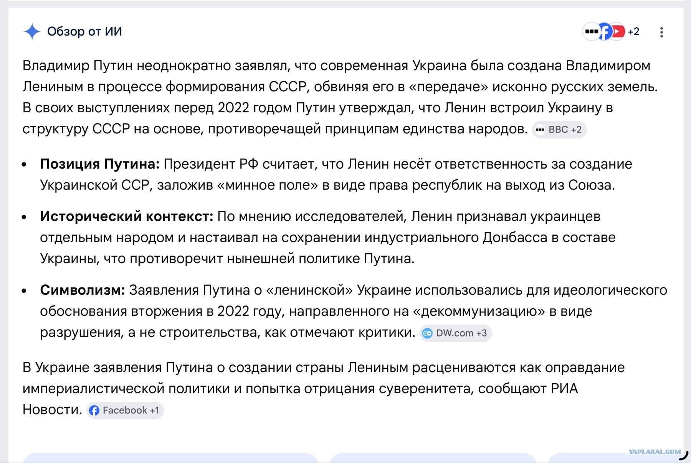Click the Обзор от ИИ heading
The height and width of the screenshot is (463, 691).
click(84, 31)
